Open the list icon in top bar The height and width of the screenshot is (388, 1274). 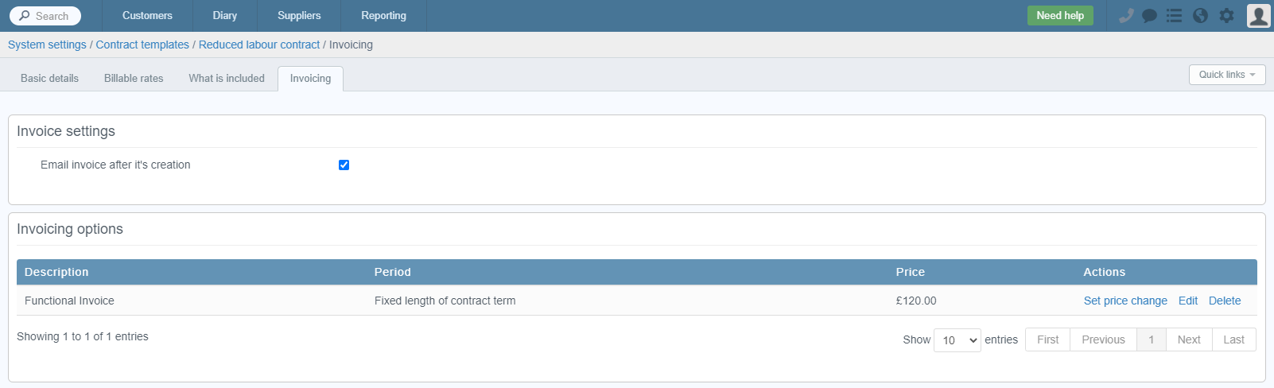(x=1174, y=16)
